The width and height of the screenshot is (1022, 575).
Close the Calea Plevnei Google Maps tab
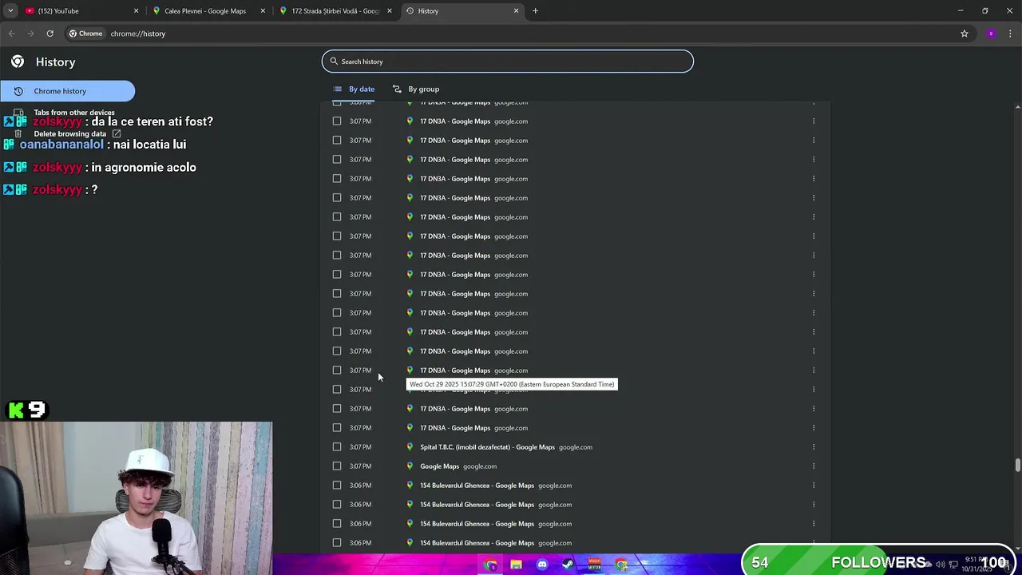point(263,11)
